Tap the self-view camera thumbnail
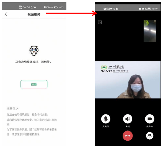Screen dimensions: 163x147 (150, 31)
